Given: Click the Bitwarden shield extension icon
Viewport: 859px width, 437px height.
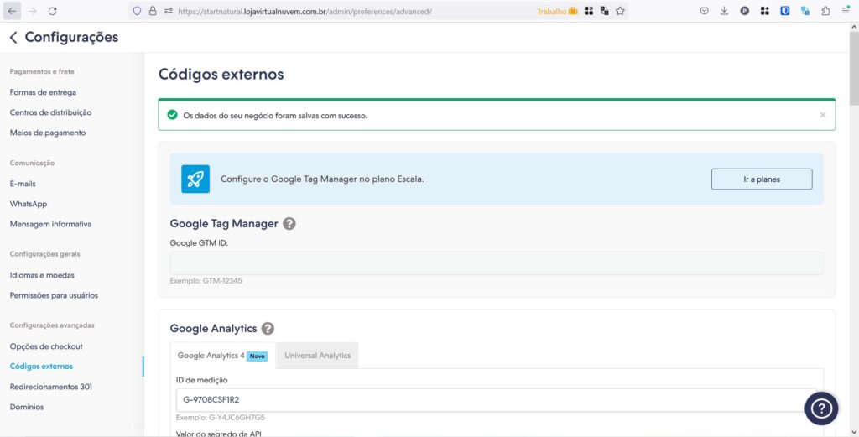Looking at the screenshot, I should (785, 11).
